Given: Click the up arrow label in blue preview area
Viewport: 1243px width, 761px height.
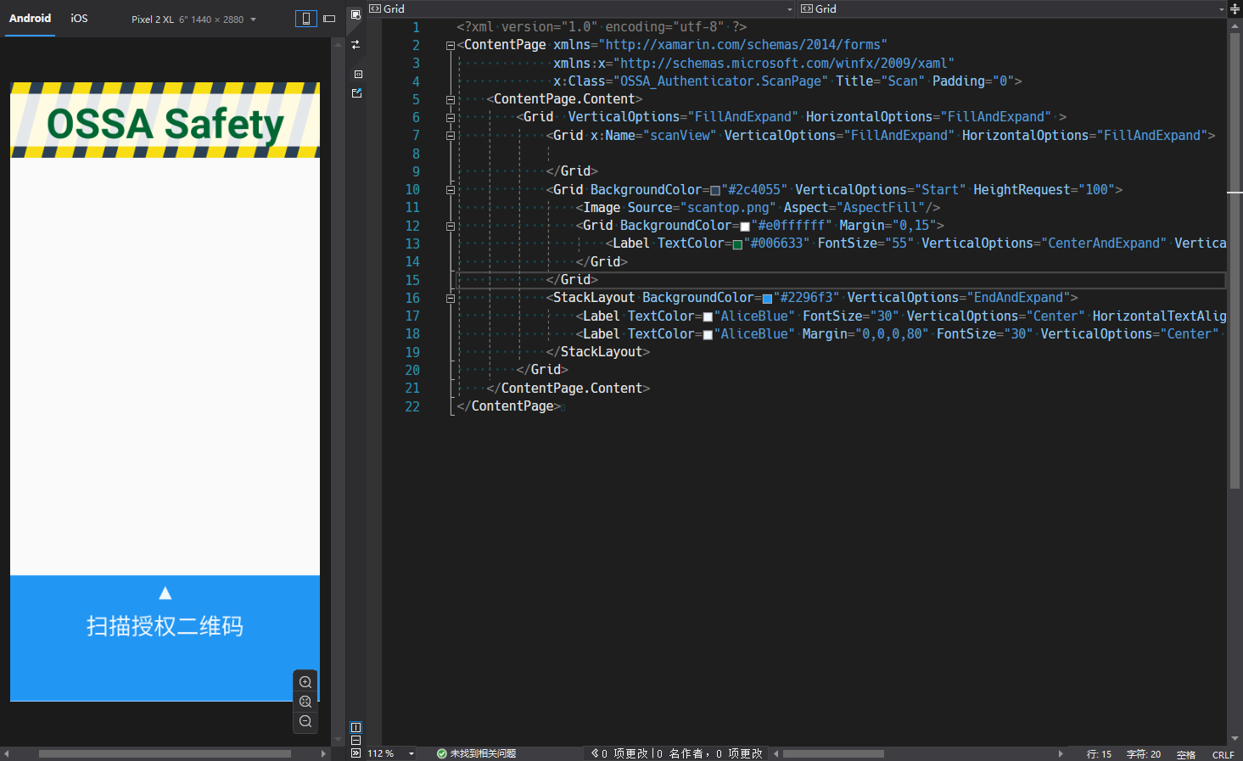Looking at the screenshot, I should [x=165, y=593].
